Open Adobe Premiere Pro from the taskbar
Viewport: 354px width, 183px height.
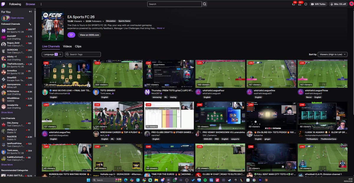click(260, 180)
